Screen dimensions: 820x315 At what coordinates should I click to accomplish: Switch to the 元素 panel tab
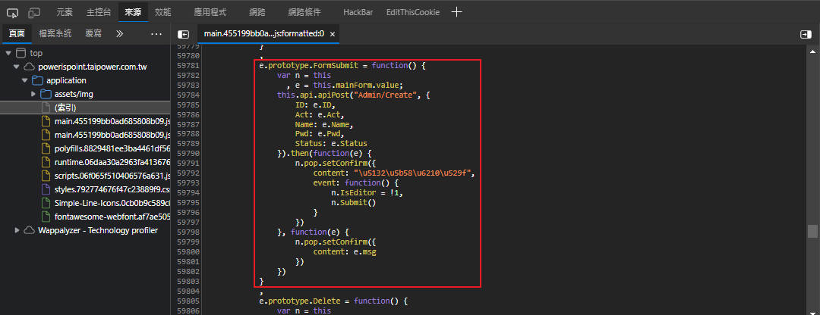click(x=65, y=12)
